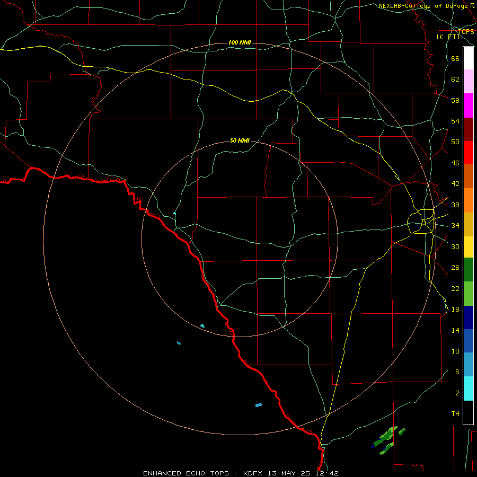Click the '26' legend value
Viewport: 477px width, 477px height.
pos(455,268)
